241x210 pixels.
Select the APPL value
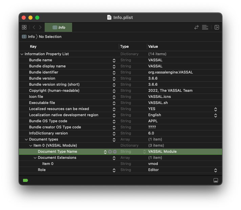point(153,121)
